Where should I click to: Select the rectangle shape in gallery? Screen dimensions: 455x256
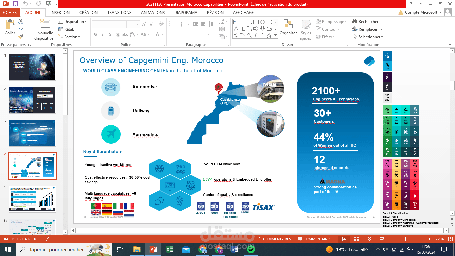click(x=256, y=22)
